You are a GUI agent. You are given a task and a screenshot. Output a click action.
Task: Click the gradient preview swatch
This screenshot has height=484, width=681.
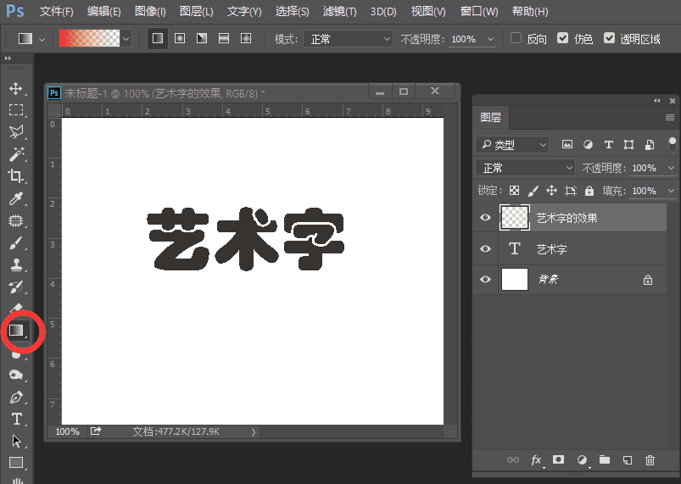click(89, 39)
